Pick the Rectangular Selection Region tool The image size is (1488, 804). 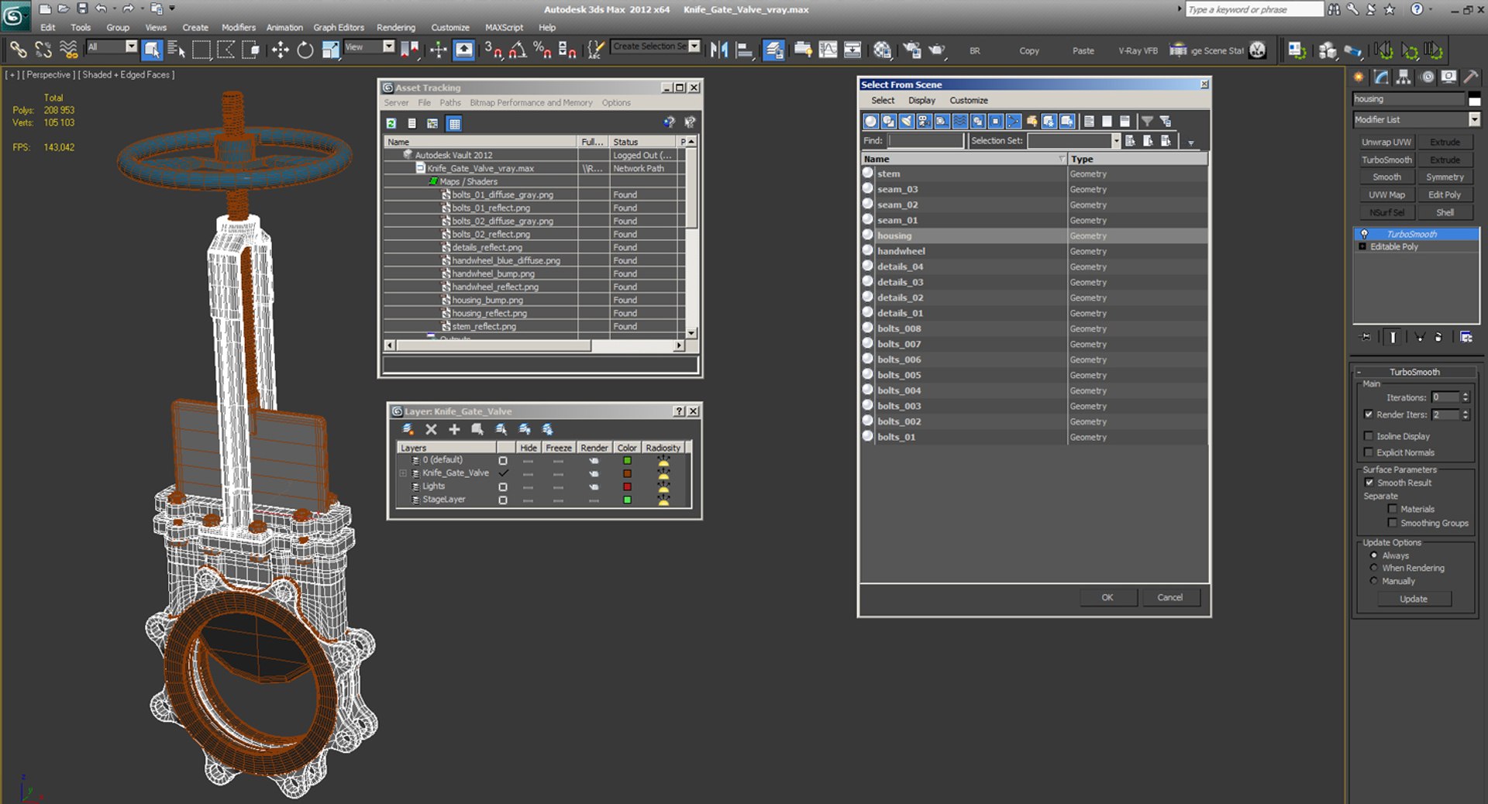point(201,50)
